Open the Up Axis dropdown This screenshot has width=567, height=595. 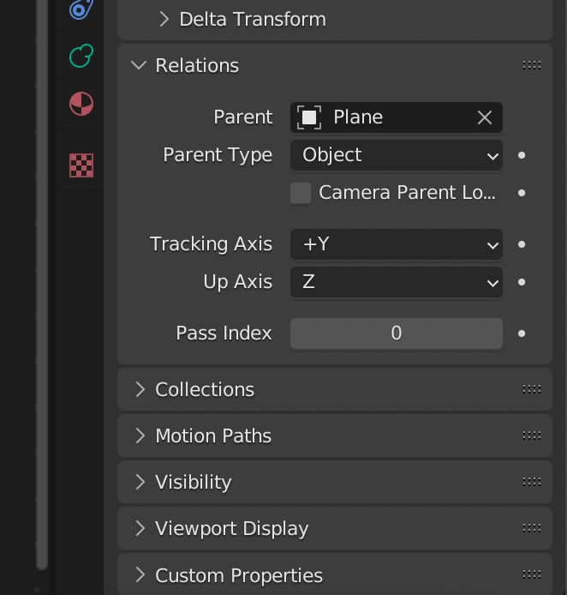[396, 282]
